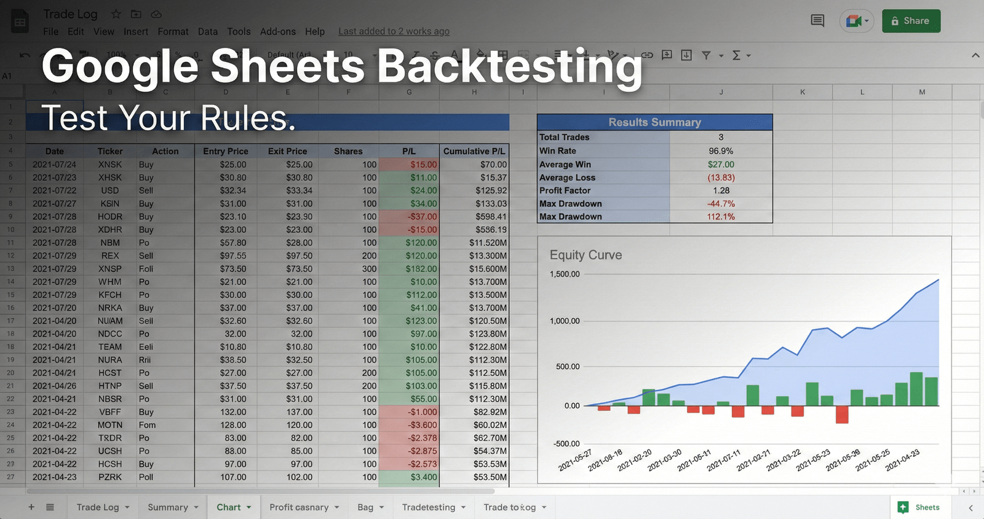Open Summary tab dropdown arrow

coord(196,507)
